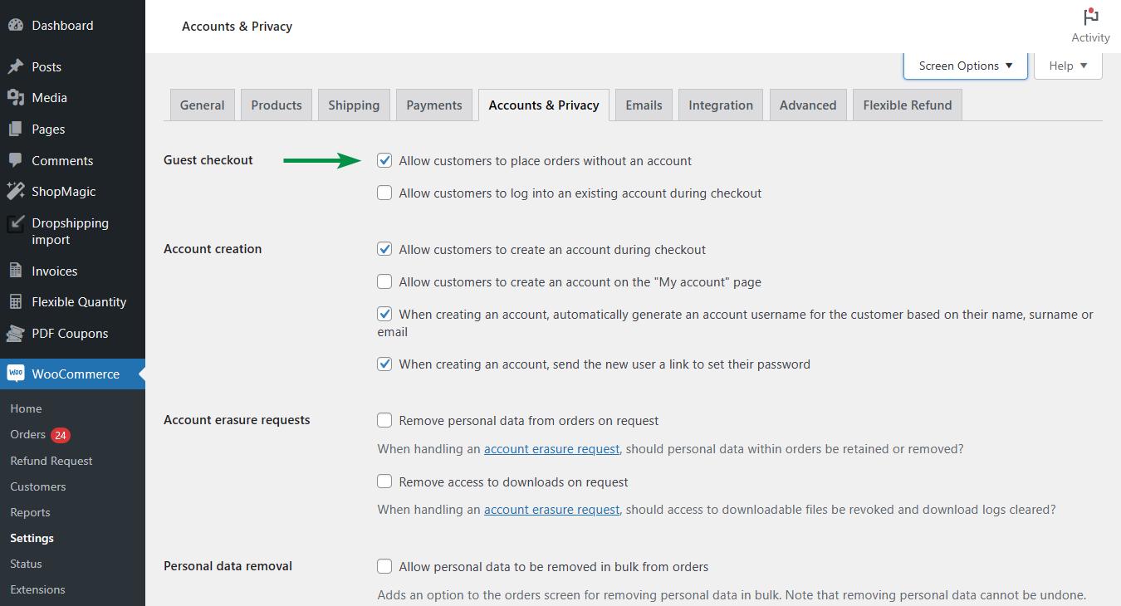
Task: Go to Customers in WooCommerce submenu
Action: [x=38, y=486]
